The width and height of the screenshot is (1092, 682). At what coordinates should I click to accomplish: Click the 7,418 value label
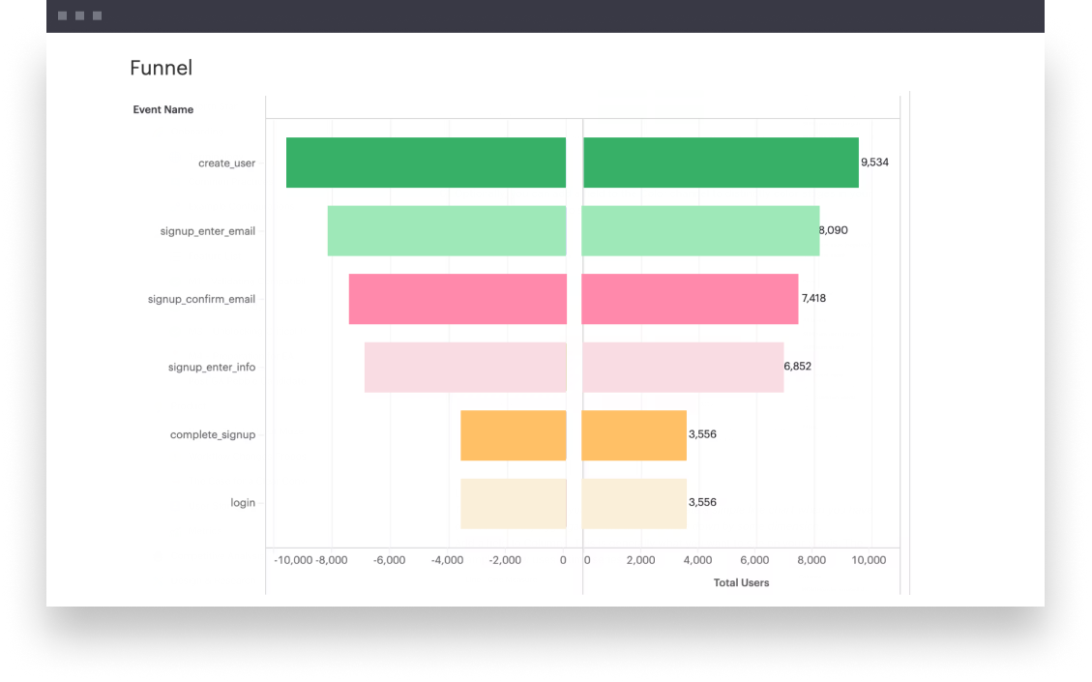[813, 299]
